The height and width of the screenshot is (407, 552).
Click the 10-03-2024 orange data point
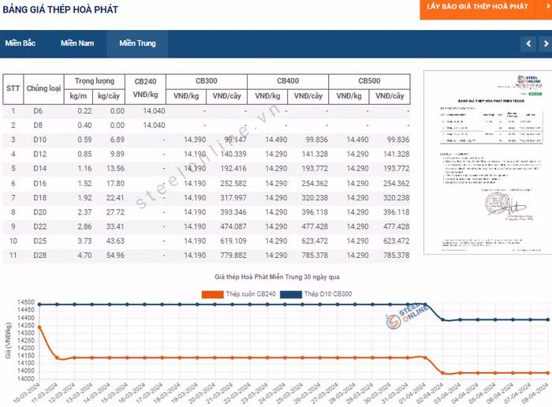click(x=39, y=327)
